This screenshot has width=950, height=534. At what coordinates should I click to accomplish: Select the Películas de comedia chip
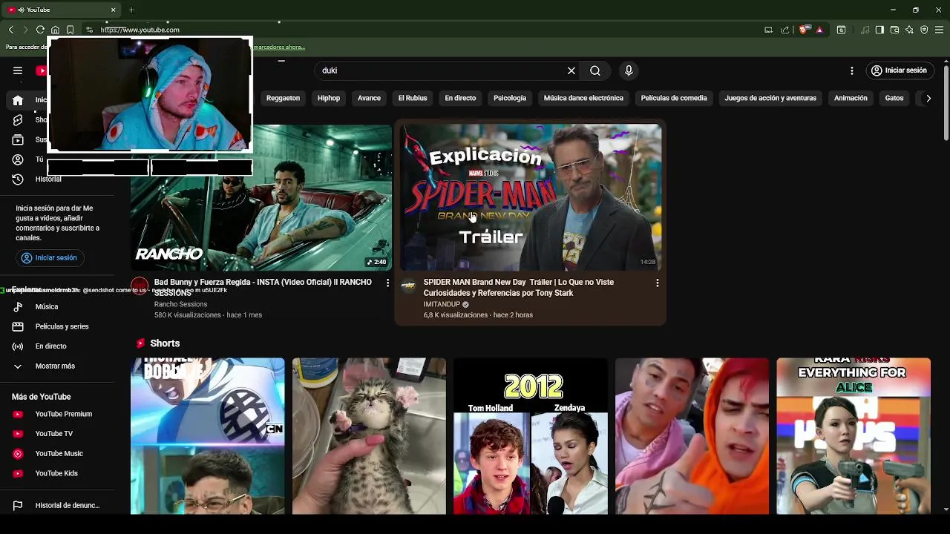[x=674, y=98]
